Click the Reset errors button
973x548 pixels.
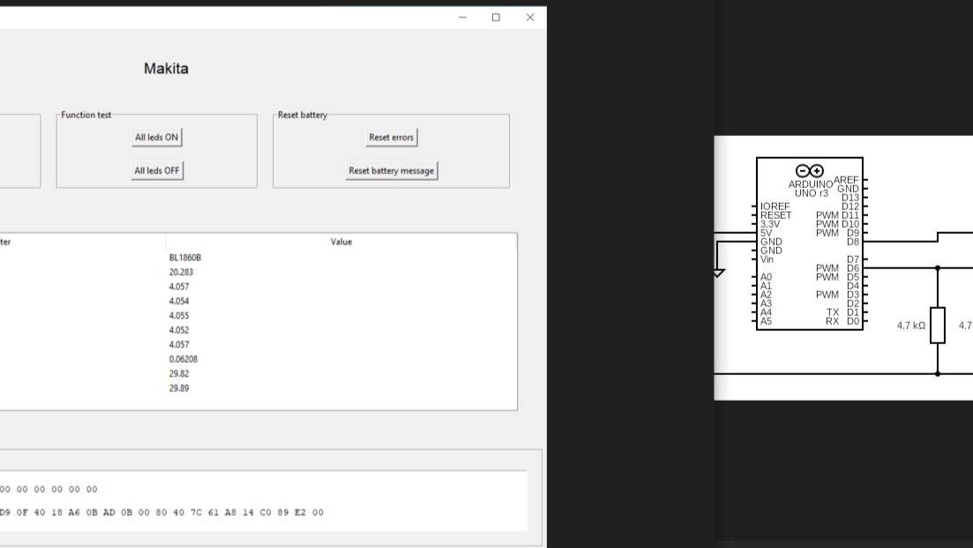(391, 137)
